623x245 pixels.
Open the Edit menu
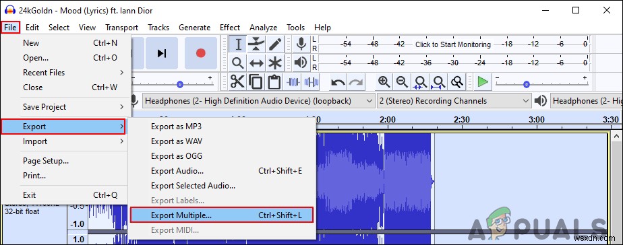pos(32,28)
